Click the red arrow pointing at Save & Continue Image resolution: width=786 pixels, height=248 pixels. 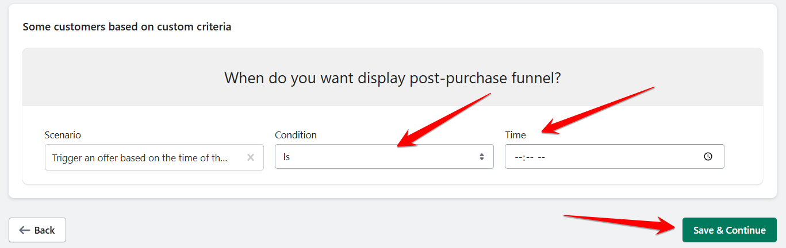coord(621,222)
